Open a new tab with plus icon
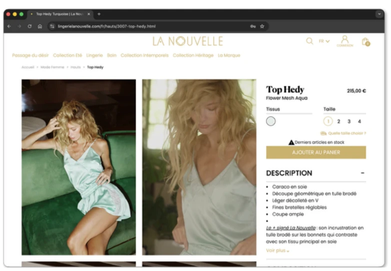The height and width of the screenshot is (271, 391). pos(99,14)
